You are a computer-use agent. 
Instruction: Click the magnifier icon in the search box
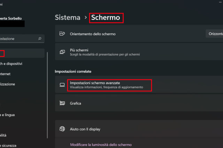[x=40, y=39]
